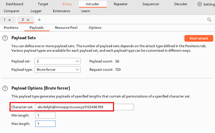The height and width of the screenshot is (133, 215).
Task: Click the Payload Sets heading
Action: pos(23,38)
